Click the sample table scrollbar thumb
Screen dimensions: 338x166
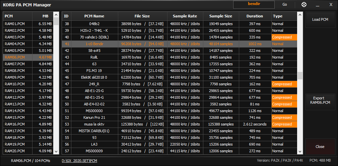(300, 76)
